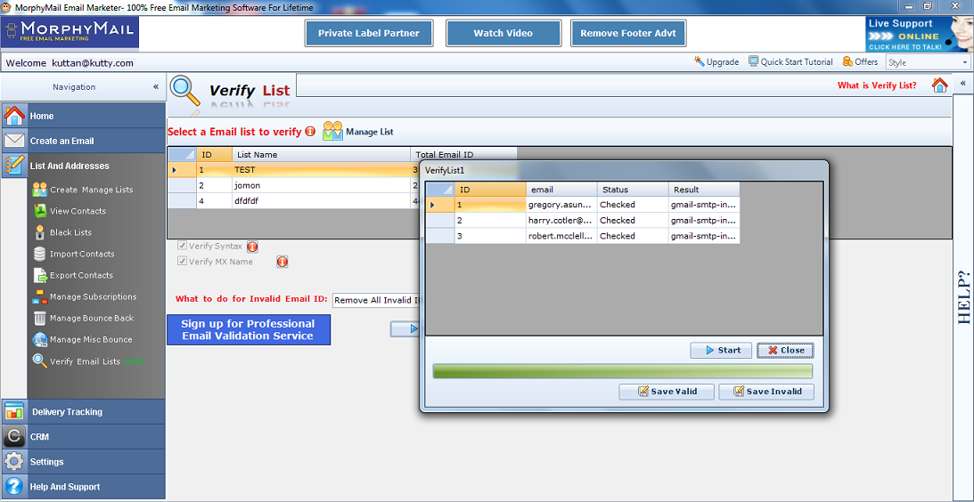The height and width of the screenshot is (502, 974).
Task: Click the Save Invalid button
Action: coord(765,392)
